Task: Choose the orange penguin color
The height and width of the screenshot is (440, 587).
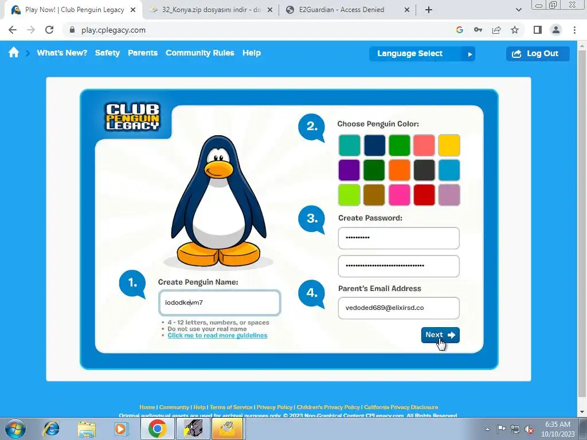Action: (400, 170)
